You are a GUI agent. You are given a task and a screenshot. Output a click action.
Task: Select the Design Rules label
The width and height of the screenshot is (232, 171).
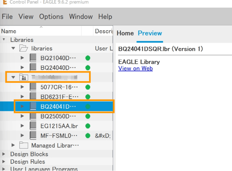click(28, 161)
